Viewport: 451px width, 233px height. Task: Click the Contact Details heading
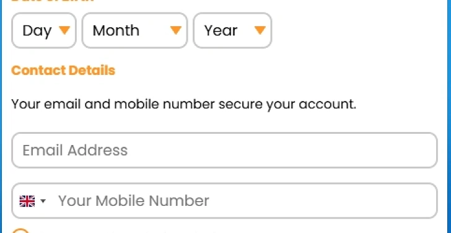pyautogui.click(x=63, y=70)
